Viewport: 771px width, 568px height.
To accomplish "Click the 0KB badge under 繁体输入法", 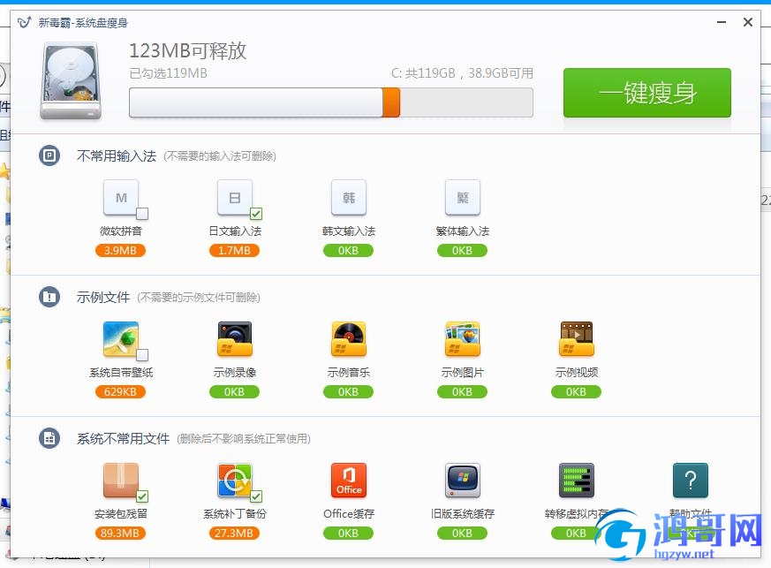I will pos(462,250).
